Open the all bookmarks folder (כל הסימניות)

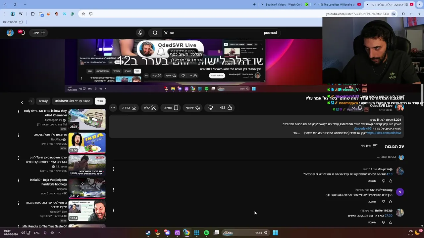pyautogui.click(x=13, y=22)
